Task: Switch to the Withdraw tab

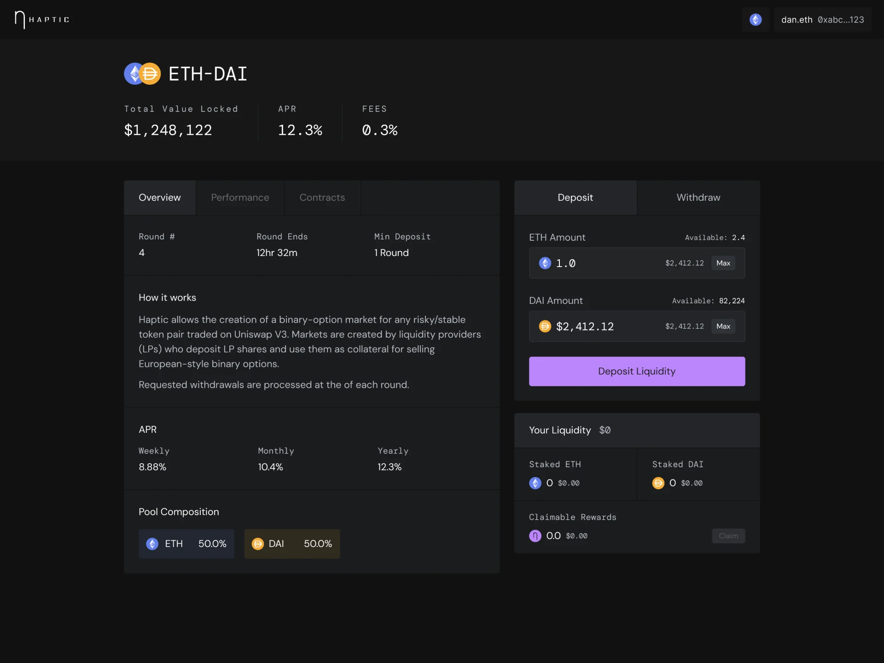Action: tap(698, 198)
